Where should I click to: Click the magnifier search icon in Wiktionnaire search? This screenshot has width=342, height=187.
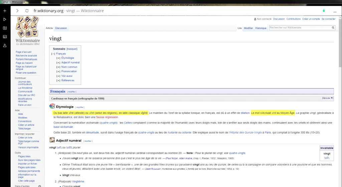coord(333,28)
